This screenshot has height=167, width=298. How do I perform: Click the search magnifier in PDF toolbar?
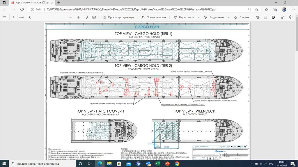pyautogui.click(x=29, y=17)
